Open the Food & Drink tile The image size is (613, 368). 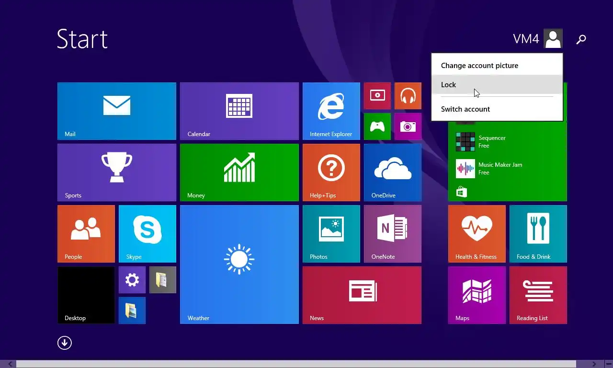click(538, 234)
